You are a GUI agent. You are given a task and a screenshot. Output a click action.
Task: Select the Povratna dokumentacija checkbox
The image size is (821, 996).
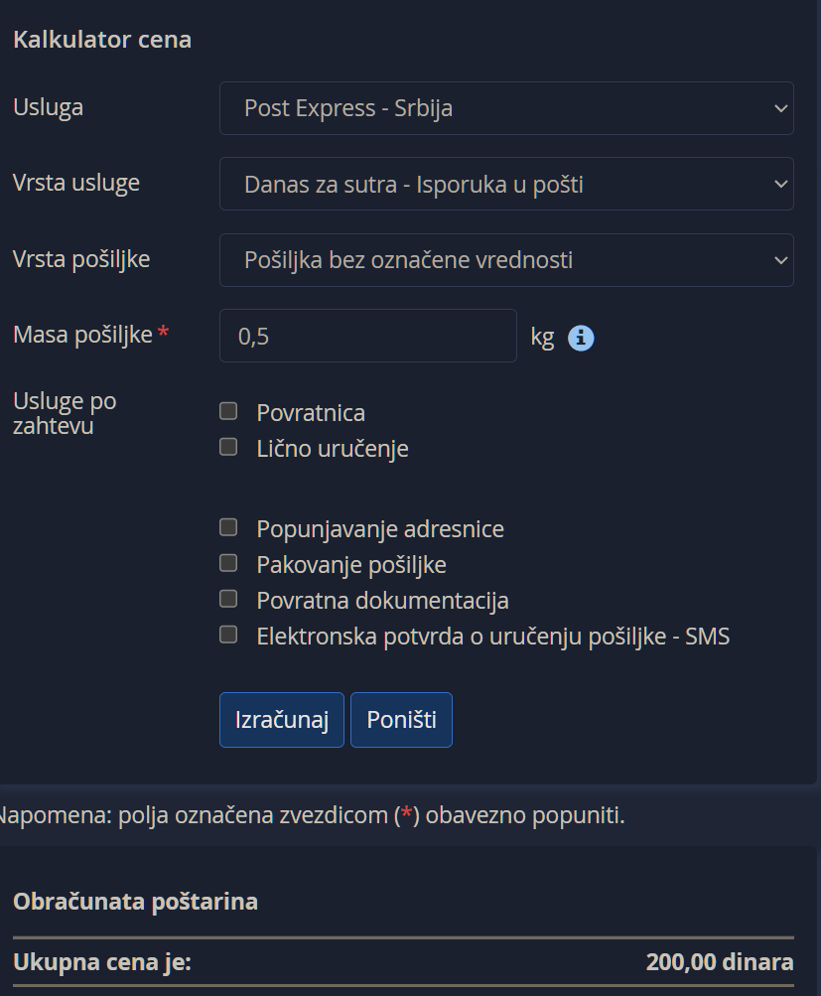[x=228, y=599]
